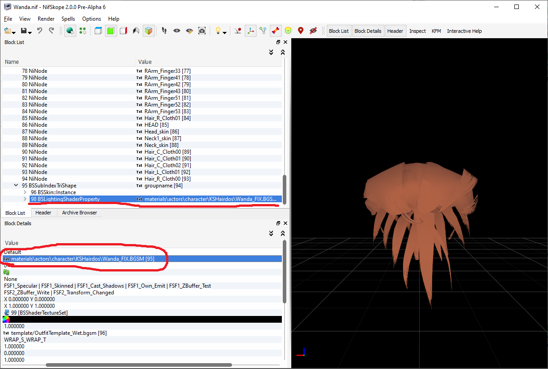The image size is (548, 369).
Task: Click the multicolor cube texture icon
Action: (149, 31)
